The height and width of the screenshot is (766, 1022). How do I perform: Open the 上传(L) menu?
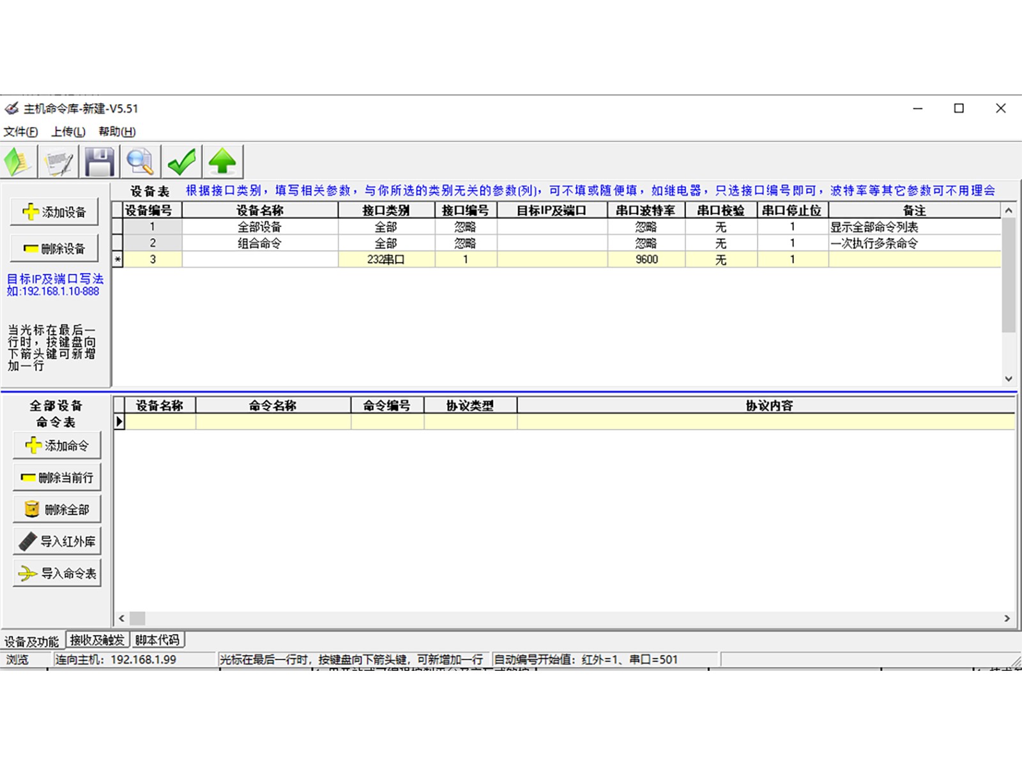point(68,131)
